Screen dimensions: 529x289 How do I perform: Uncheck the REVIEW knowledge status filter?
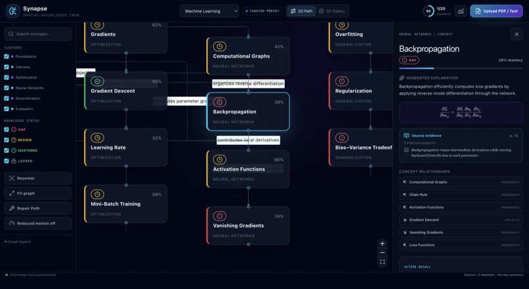7,140
